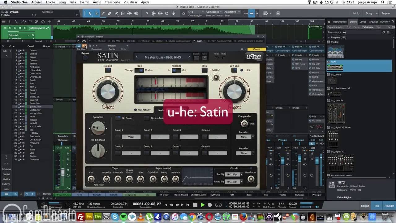Image resolution: width=396 pixels, height=223 pixels.
Task: Toggle the loop transport button
Action: pos(218,205)
